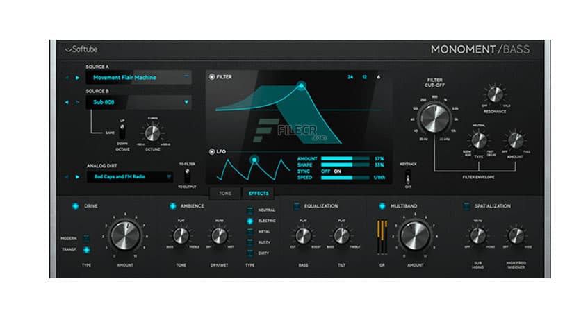Flip the Octave up/same/down switch
This screenshot has width=581, height=336.
pos(122,131)
